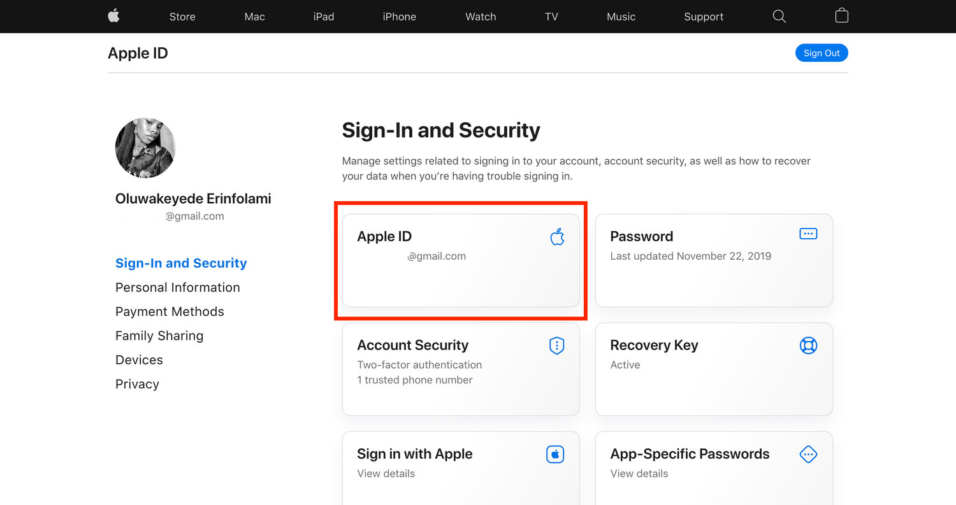Open the search magnifier icon
The image size is (956, 505).
779,17
